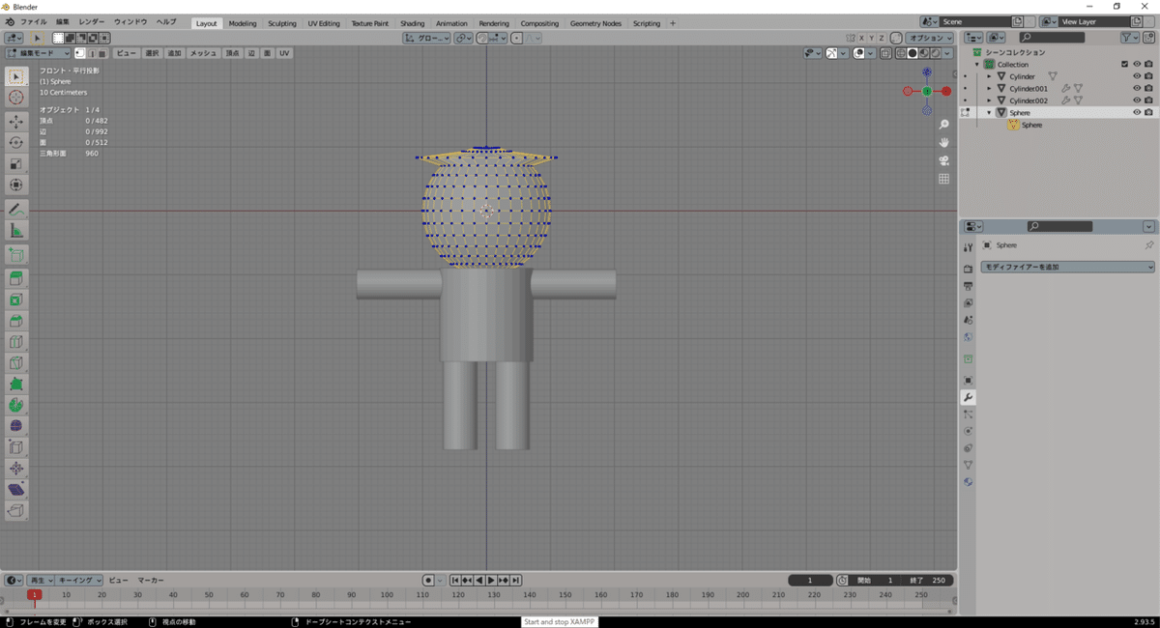Switch orthographic/perspective grid icon

point(943,179)
